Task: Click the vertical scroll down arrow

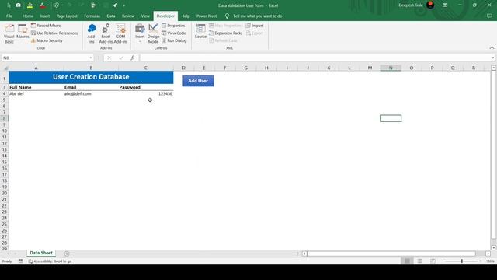Action: [x=494, y=247]
